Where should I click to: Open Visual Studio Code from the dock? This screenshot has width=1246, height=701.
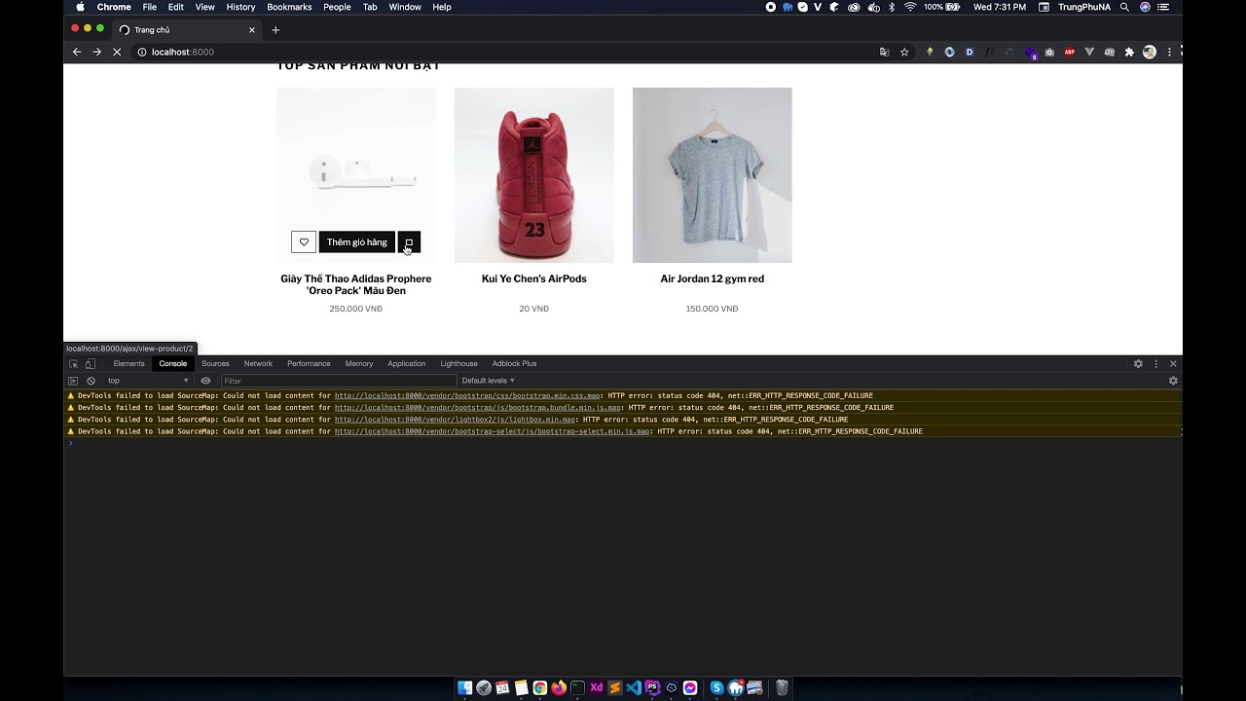[634, 687]
